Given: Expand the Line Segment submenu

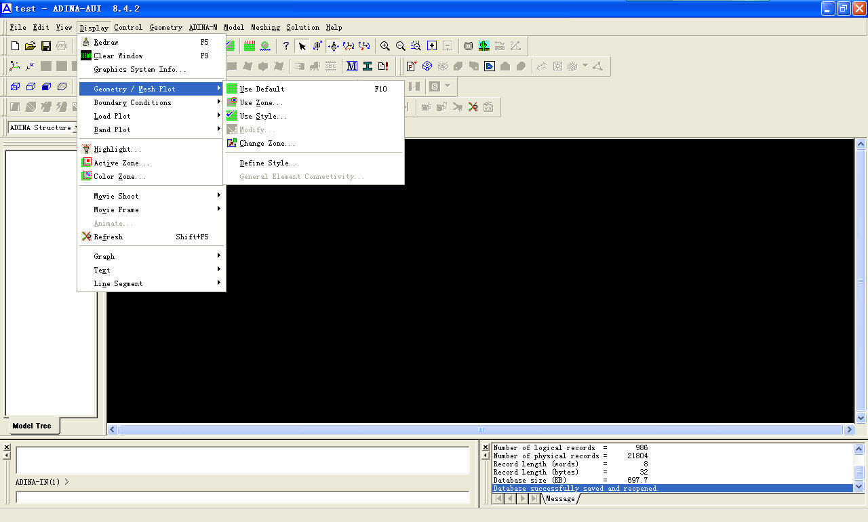Looking at the screenshot, I should point(151,283).
